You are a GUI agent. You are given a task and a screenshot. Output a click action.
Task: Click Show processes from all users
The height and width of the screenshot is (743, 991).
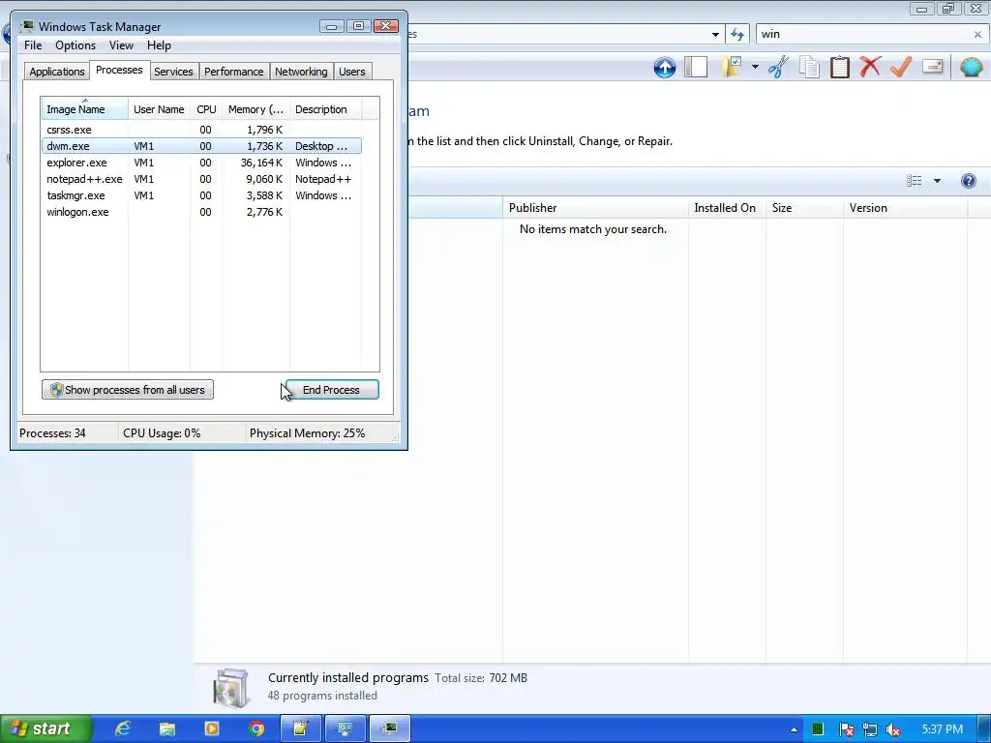pyautogui.click(x=128, y=390)
